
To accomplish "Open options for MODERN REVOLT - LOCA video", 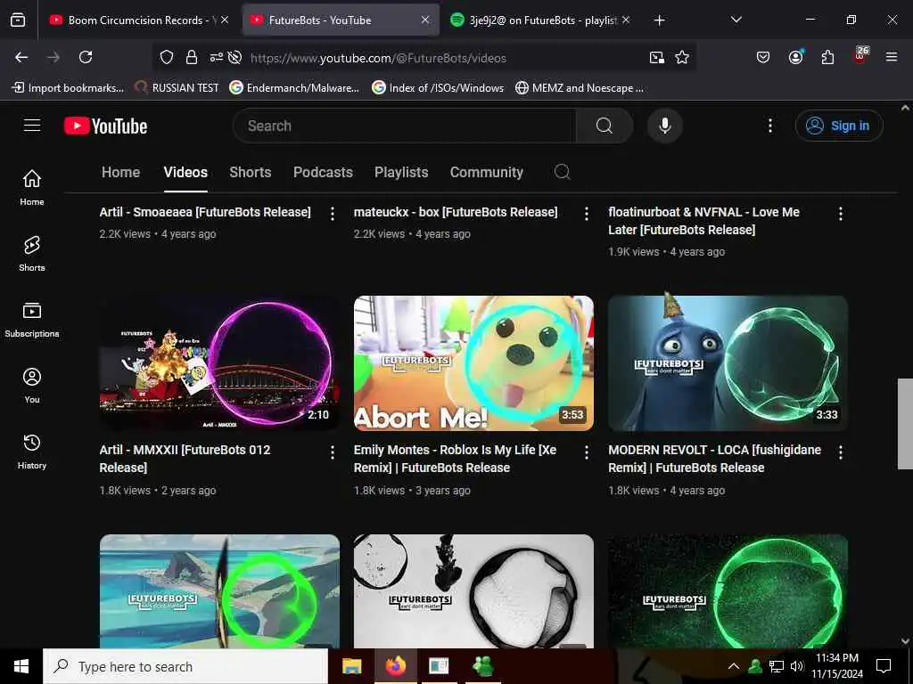I will click(x=840, y=452).
